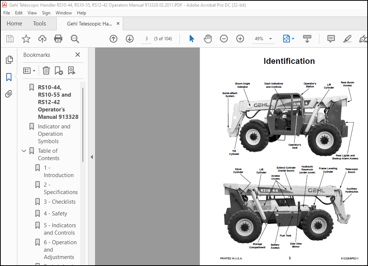The height and width of the screenshot is (266, 368).
Task: Collapse the Table of Contents bookmark
Action: click(x=24, y=151)
